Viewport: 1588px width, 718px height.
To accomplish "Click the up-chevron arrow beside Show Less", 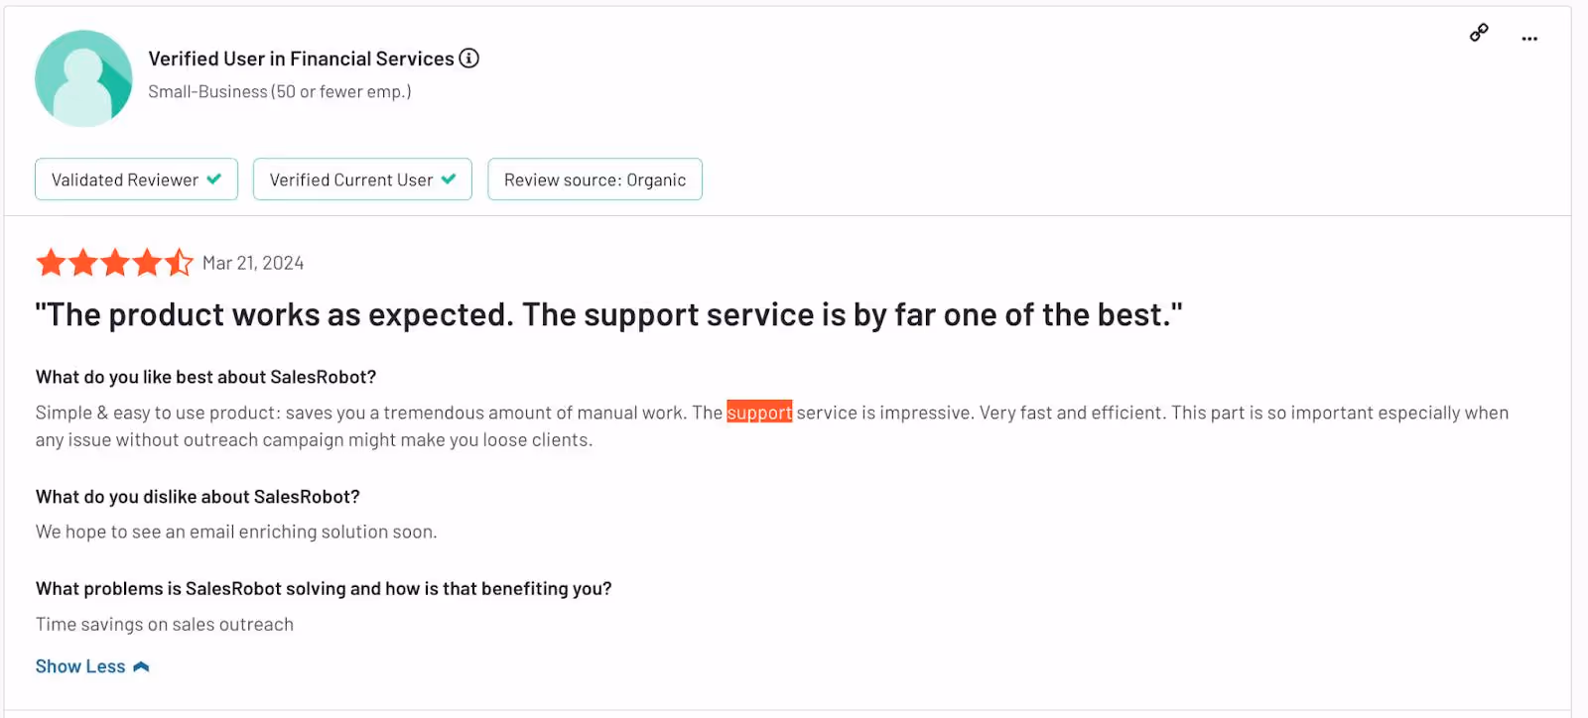I will click(139, 665).
